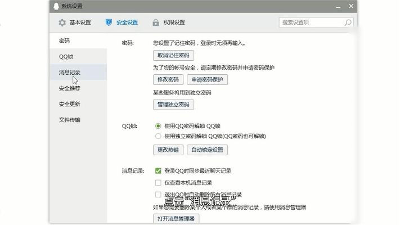
Task: Select QQ锁 in the sidebar
Action: (78, 56)
